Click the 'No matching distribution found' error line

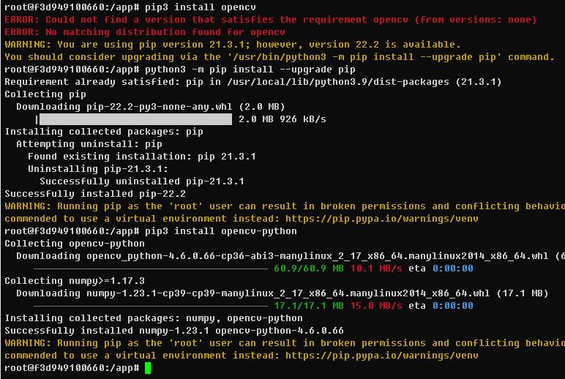coord(145,32)
